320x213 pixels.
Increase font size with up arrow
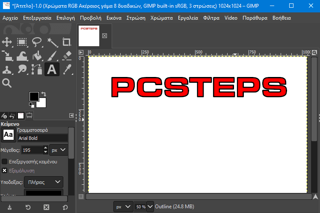[46, 148]
